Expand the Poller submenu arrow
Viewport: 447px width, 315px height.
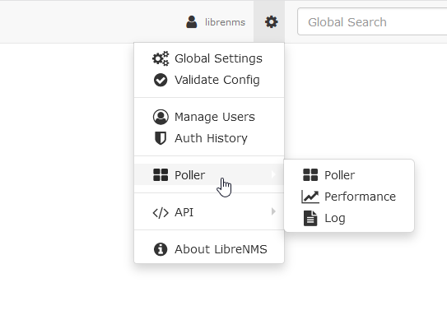pos(273,174)
